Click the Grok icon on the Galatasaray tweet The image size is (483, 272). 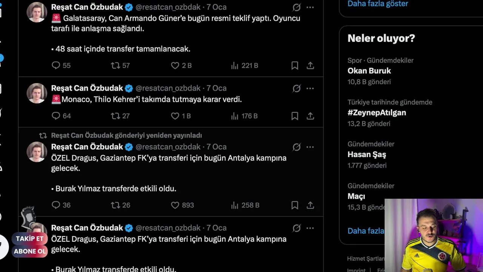tap(297, 7)
